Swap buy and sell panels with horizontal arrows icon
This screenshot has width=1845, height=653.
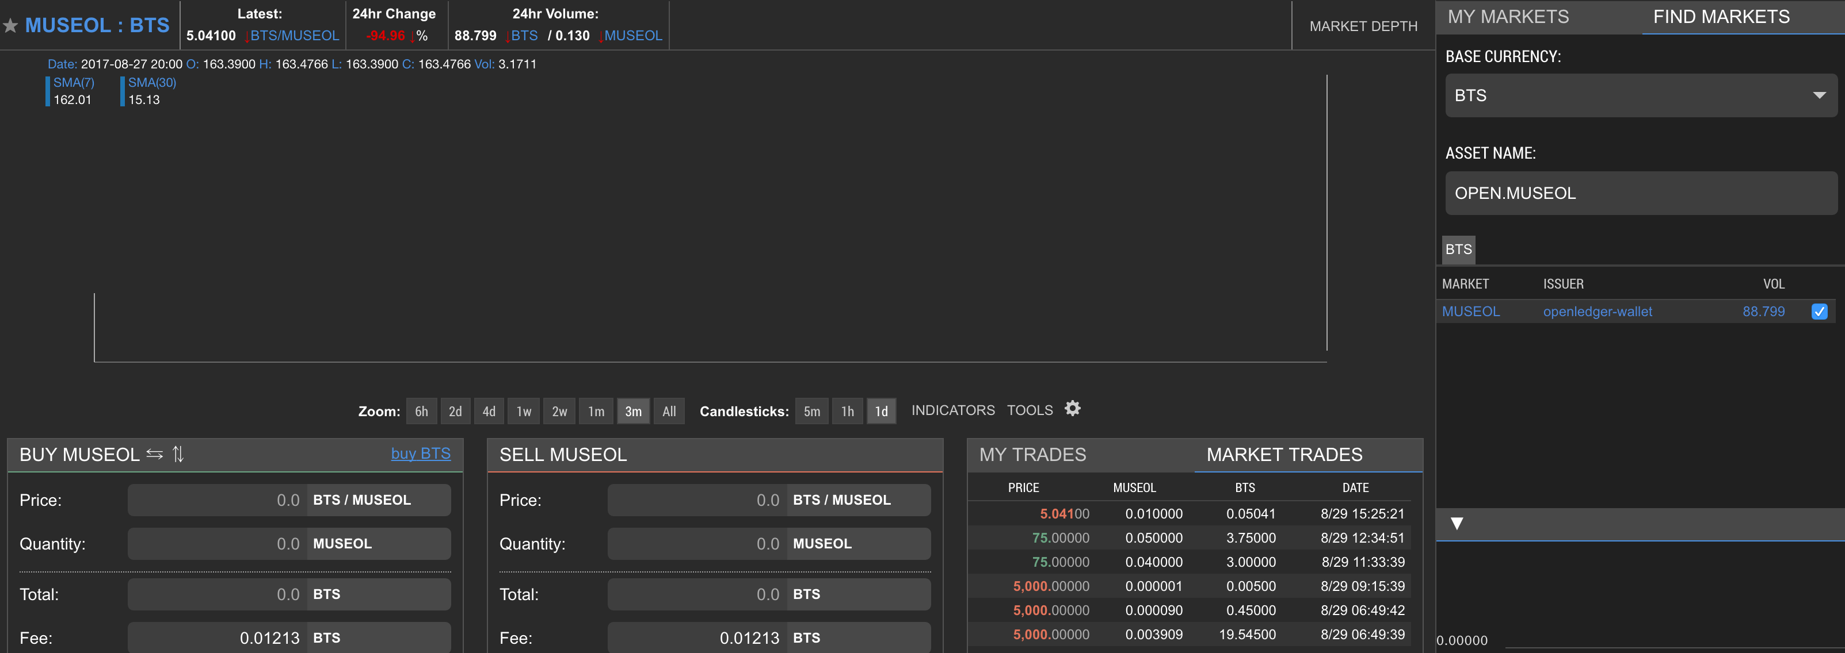(154, 454)
